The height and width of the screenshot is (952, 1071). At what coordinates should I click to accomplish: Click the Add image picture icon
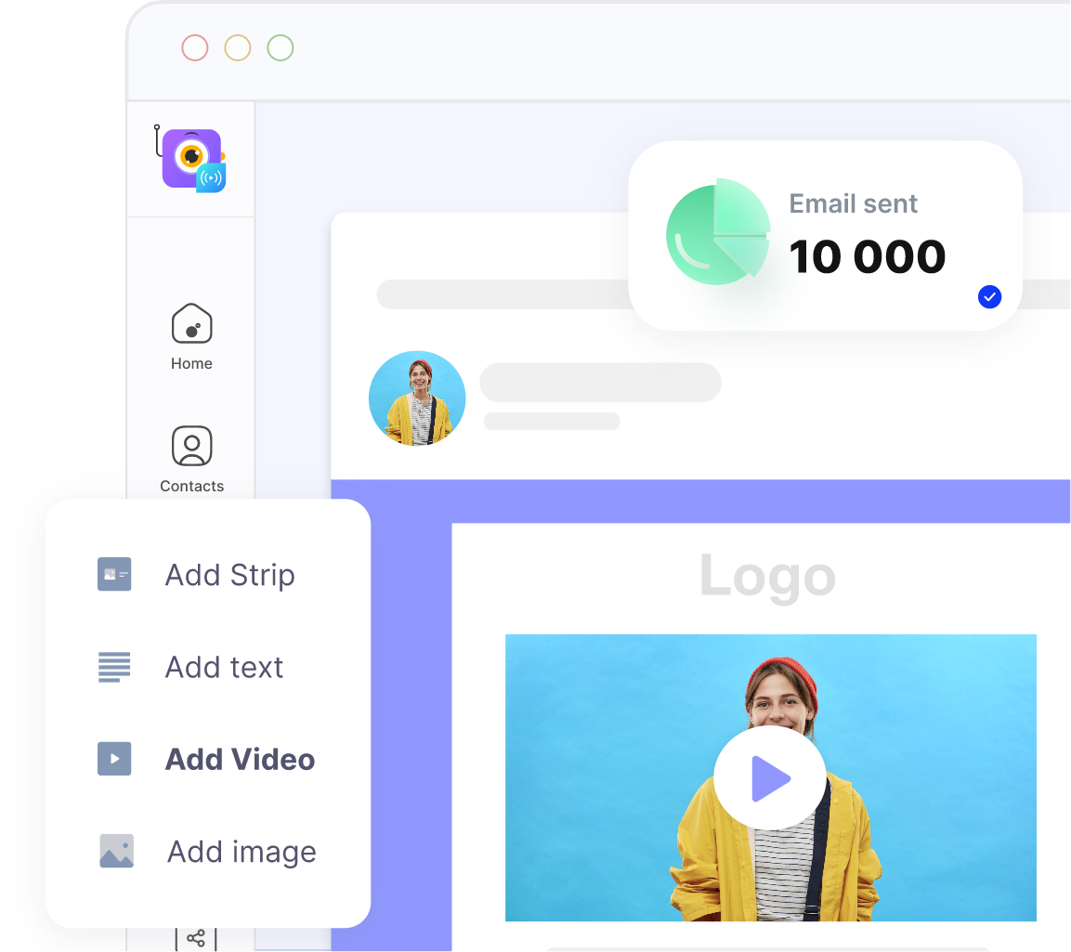(x=117, y=851)
